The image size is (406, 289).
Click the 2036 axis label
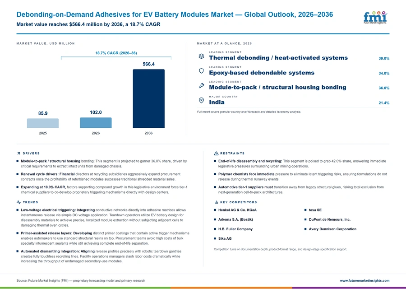pyautogui.click(x=148, y=133)
